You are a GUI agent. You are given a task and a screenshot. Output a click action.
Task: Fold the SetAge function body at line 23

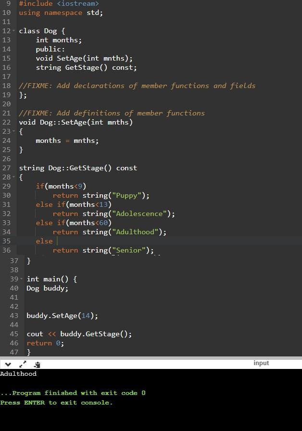(x=14, y=131)
